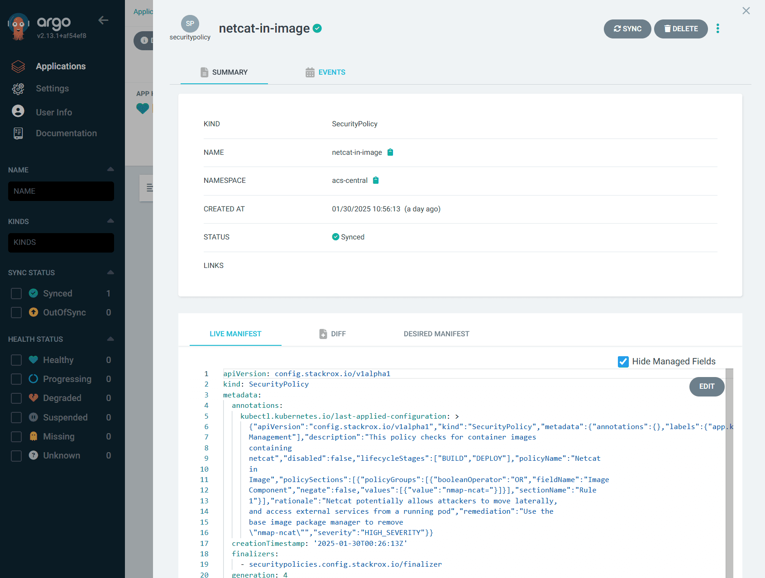
Task: Open the three-dot more actions menu
Action: point(718,29)
